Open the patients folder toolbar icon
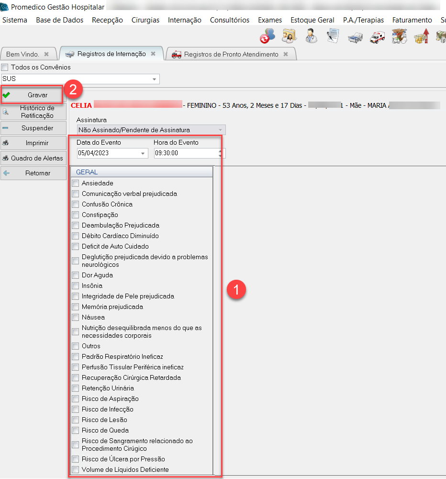The height and width of the screenshot is (479, 446). (x=289, y=36)
